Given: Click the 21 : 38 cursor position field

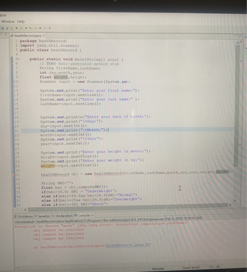Looking at the screenshot, I should (215, 267).
